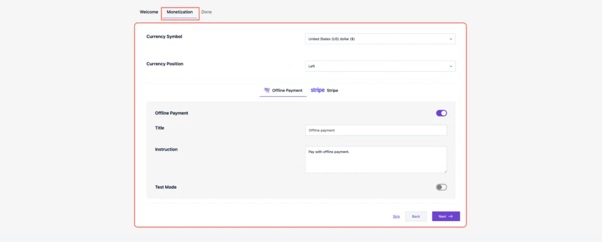Screen dimensions: 602x242
Task: Click the Title input field
Action: point(376,130)
